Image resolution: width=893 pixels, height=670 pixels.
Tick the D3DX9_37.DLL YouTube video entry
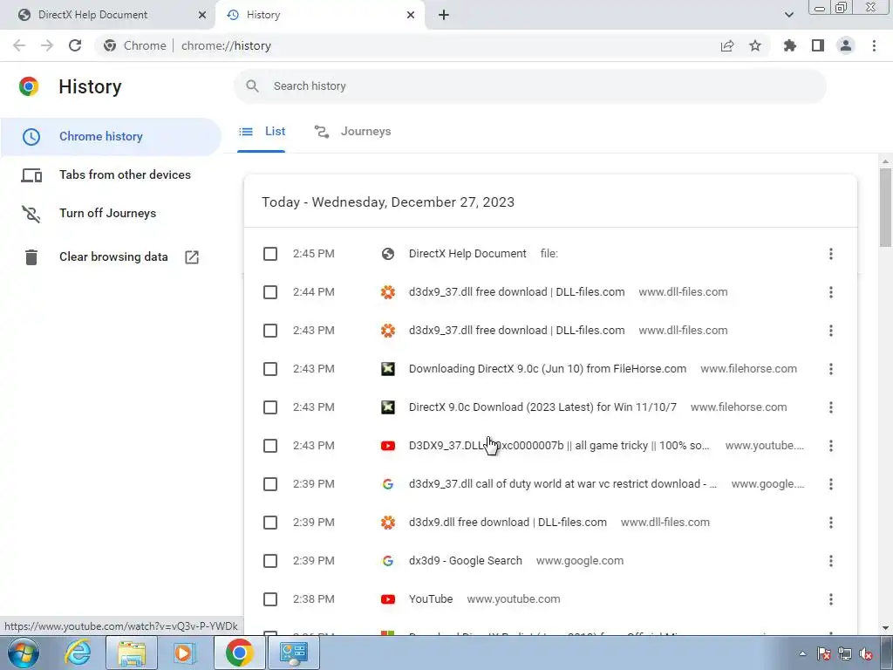(x=270, y=446)
